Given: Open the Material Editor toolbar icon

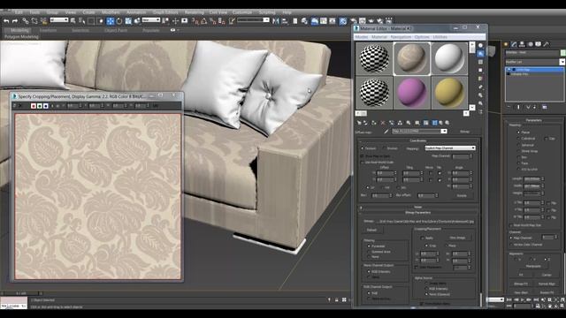Looking at the screenshot, I should [x=342, y=21].
